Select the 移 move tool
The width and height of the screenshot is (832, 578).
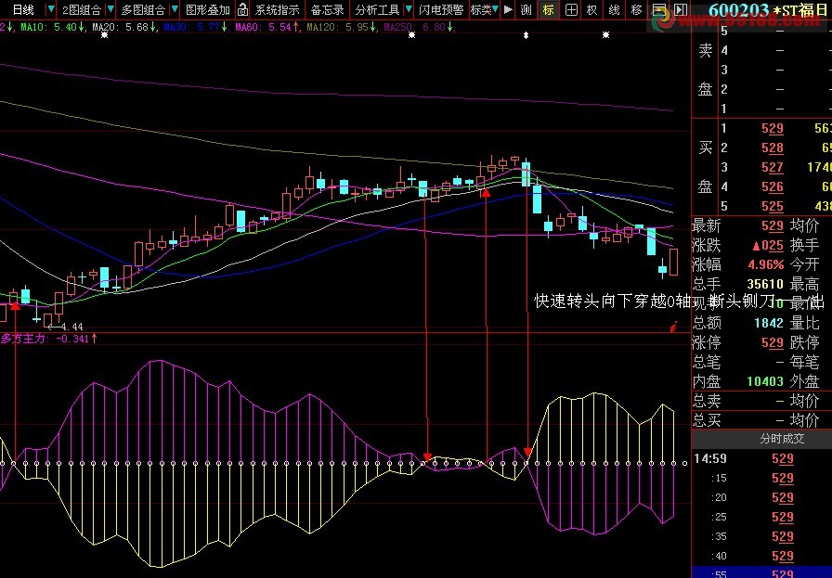pos(636,9)
